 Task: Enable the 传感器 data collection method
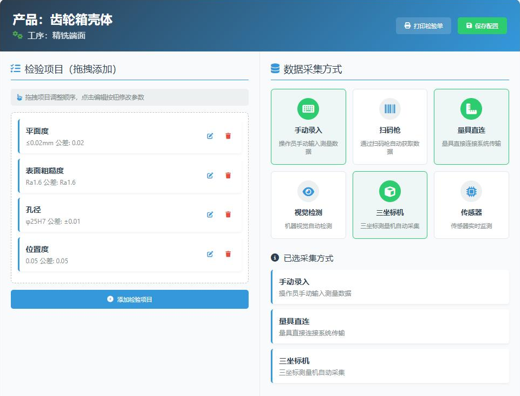(471, 205)
